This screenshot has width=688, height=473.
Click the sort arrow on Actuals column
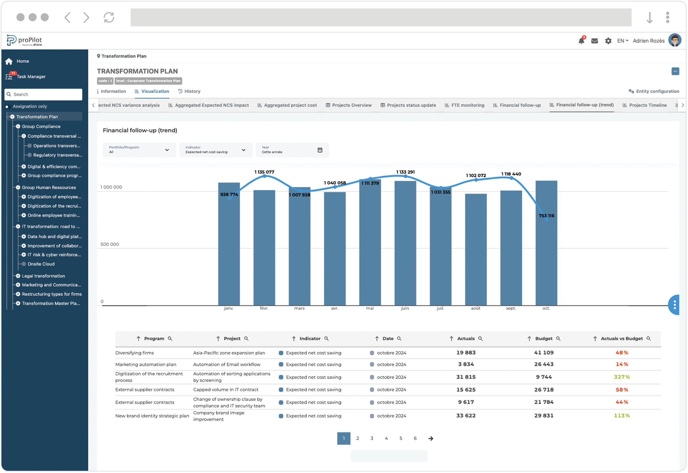click(451, 339)
